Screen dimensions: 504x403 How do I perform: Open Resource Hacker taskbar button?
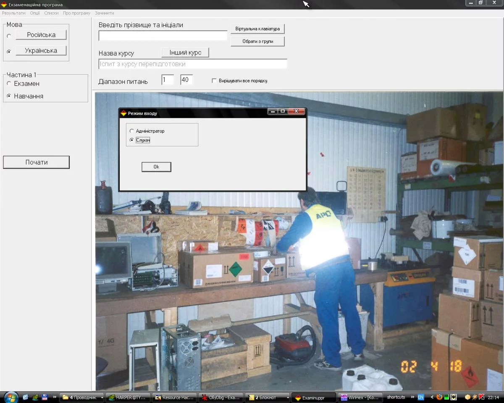[x=173, y=398]
